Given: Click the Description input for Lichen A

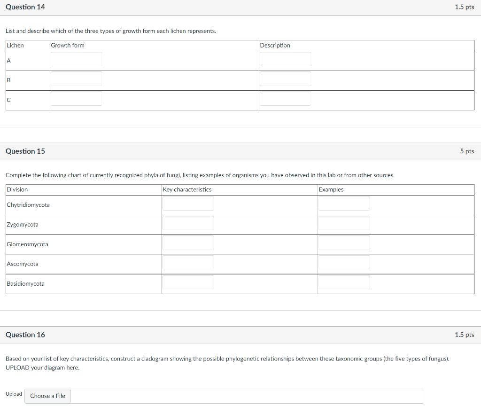Looking at the screenshot, I should [x=285, y=59].
